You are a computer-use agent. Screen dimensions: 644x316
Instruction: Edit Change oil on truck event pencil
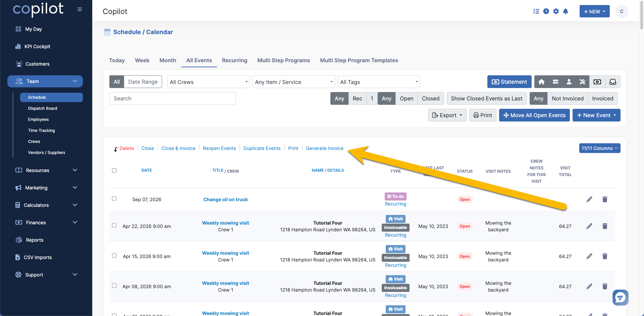[589, 200]
